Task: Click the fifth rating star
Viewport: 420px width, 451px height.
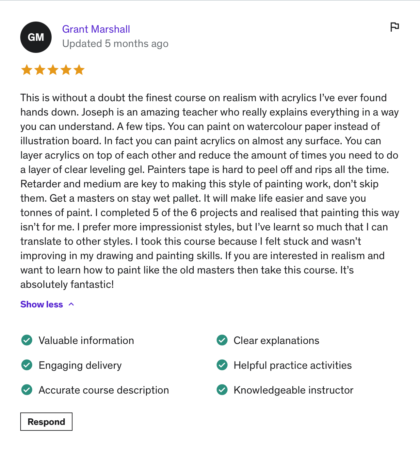Action: [x=79, y=70]
